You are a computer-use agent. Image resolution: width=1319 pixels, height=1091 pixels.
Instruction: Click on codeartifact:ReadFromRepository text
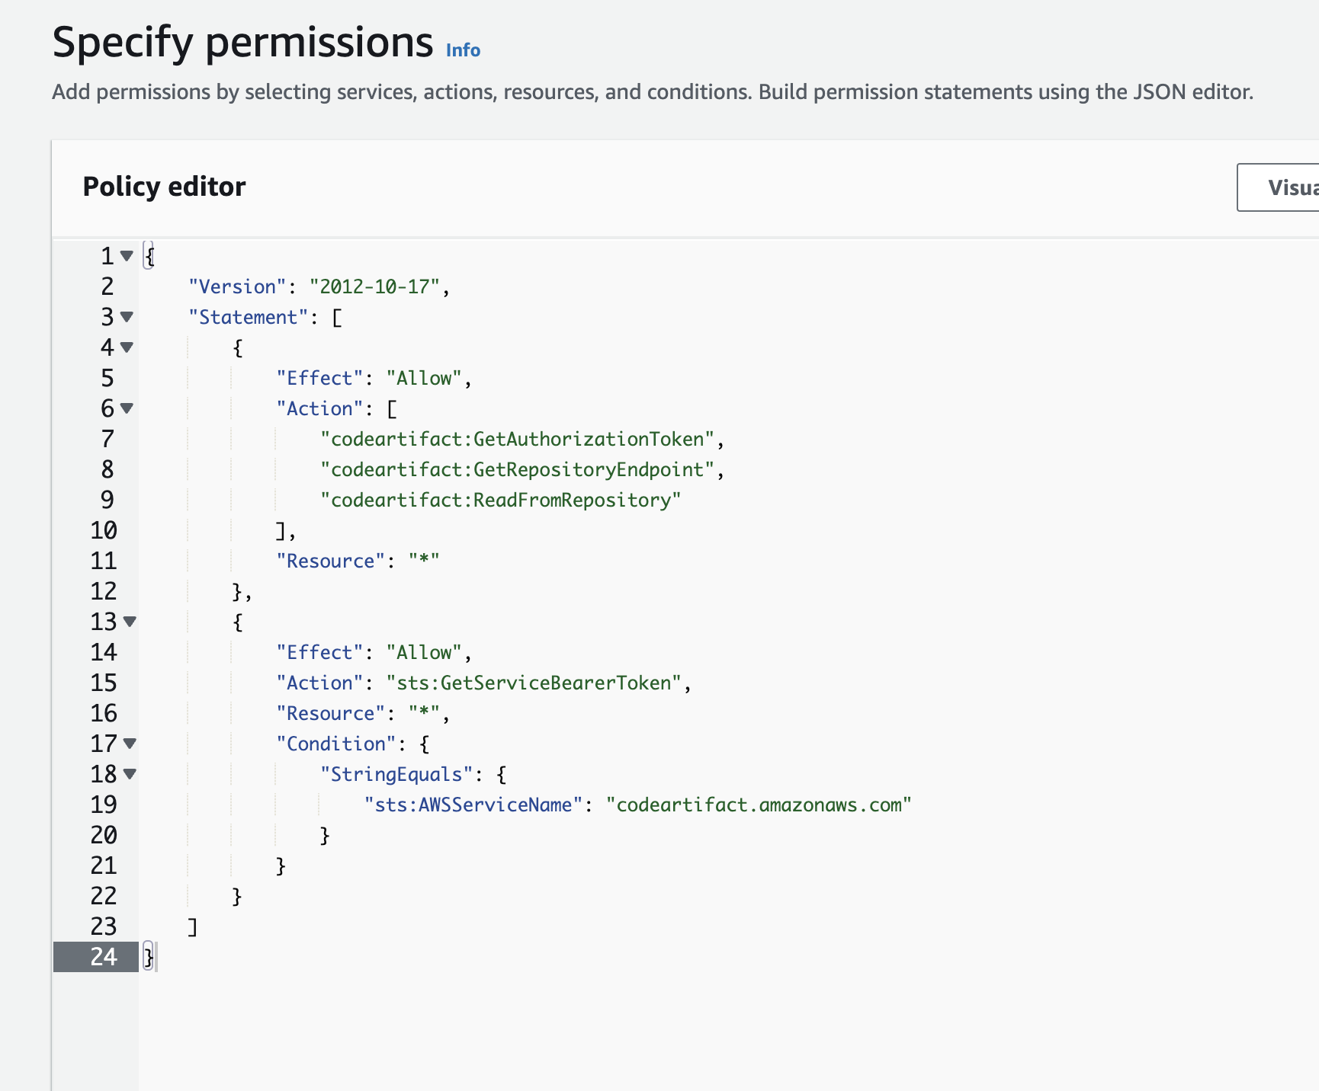500,500
